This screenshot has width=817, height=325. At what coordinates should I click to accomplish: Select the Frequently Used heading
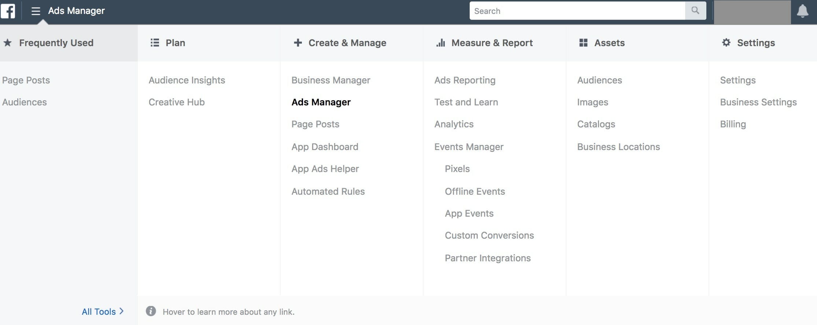[x=56, y=43]
